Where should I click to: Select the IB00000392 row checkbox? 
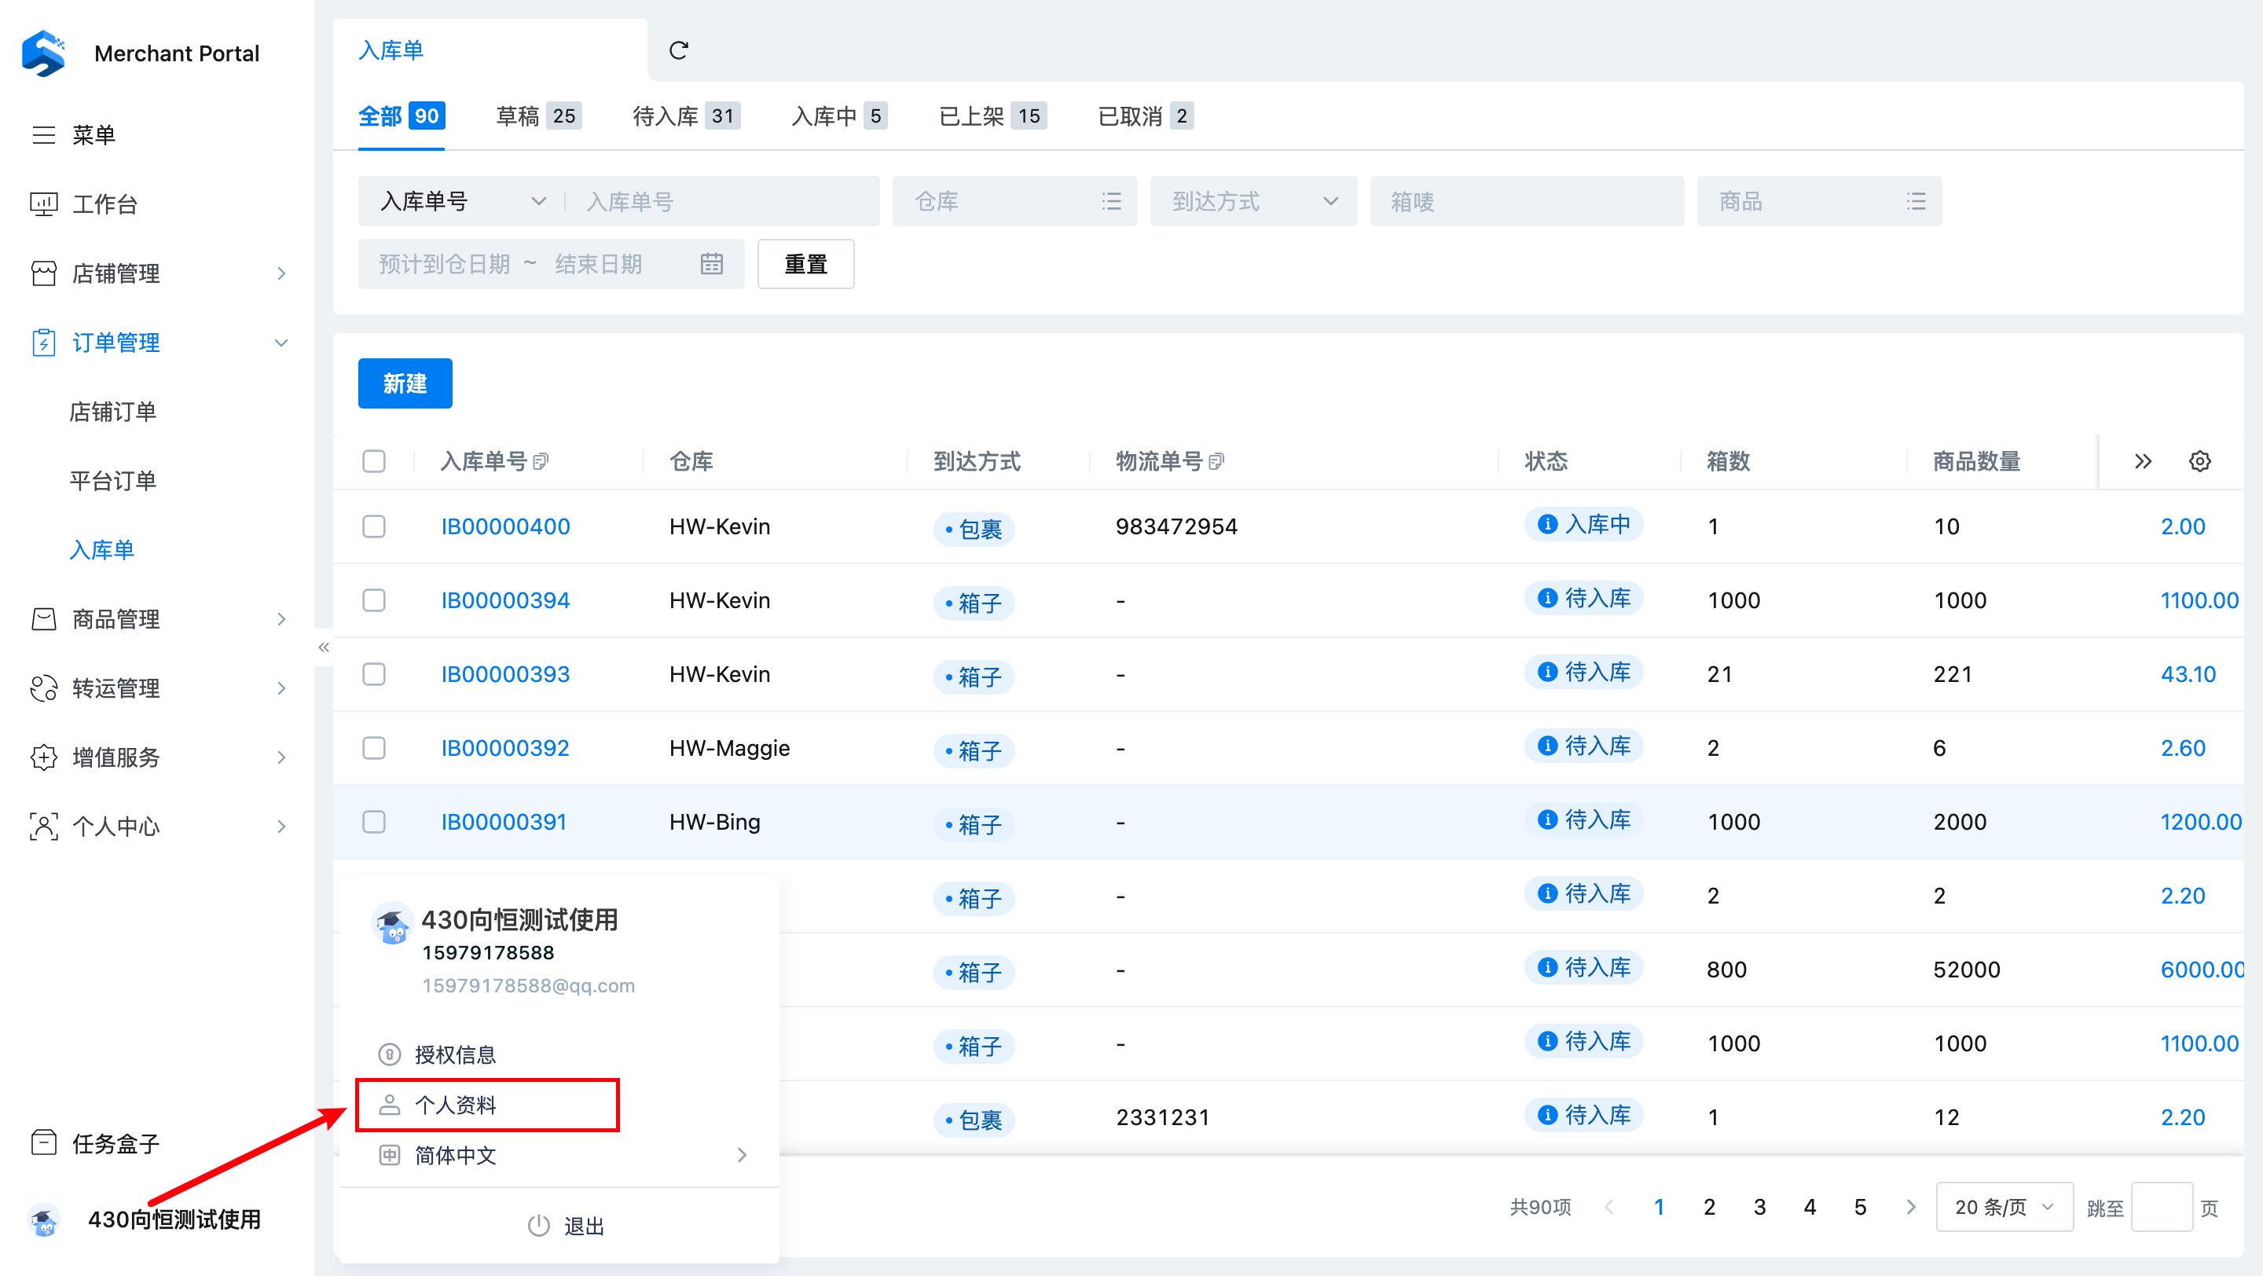(x=374, y=747)
